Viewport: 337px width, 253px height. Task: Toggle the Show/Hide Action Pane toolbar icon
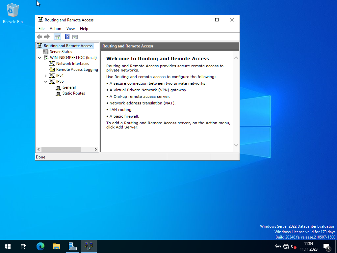(x=75, y=37)
